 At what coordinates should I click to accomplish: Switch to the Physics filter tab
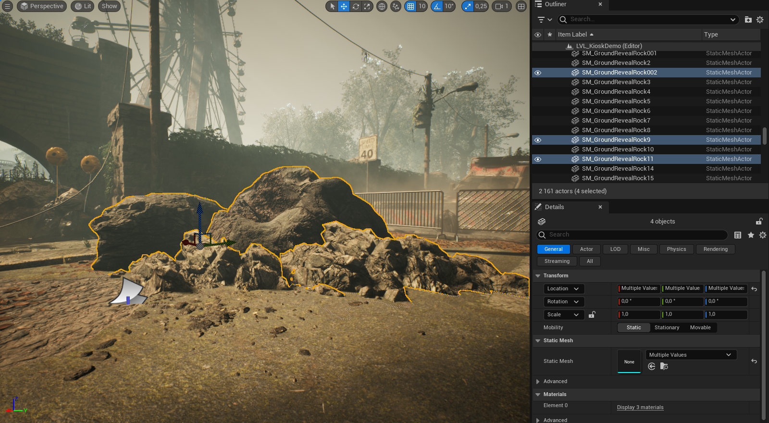pos(676,249)
